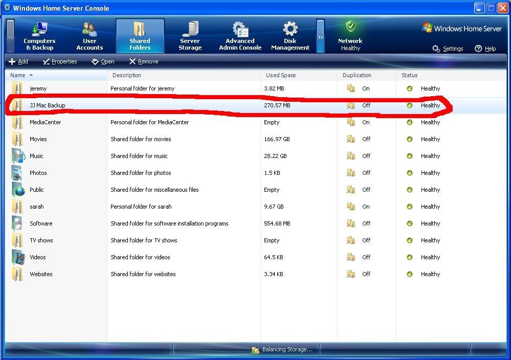511x360 pixels.
Task: Click the '166.97 GB' used space value
Action: click(x=277, y=139)
